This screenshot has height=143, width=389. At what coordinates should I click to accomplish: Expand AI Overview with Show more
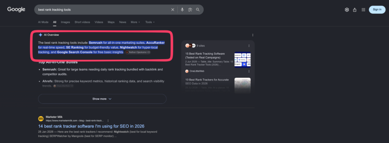click(102, 99)
